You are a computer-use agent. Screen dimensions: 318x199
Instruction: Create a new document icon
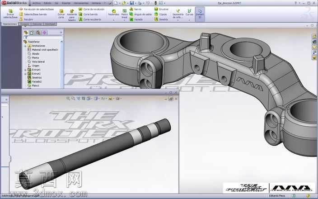click(x=116, y=3)
